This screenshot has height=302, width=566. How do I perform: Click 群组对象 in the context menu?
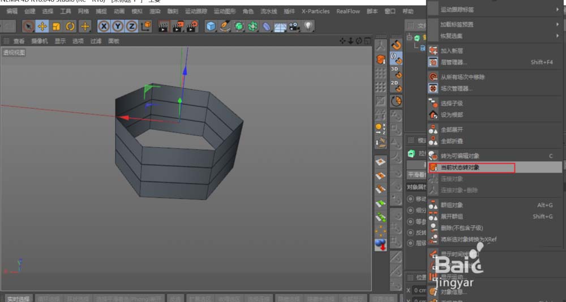tap(452, 205)
